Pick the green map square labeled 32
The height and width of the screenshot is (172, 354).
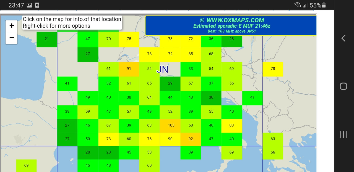pyautogui.click(x=108, y=83)
